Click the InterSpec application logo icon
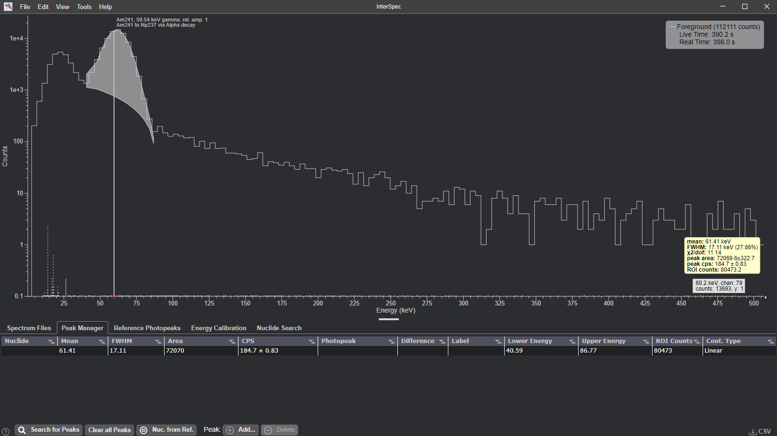Viewport: 777px width, 436px height. 8,7
